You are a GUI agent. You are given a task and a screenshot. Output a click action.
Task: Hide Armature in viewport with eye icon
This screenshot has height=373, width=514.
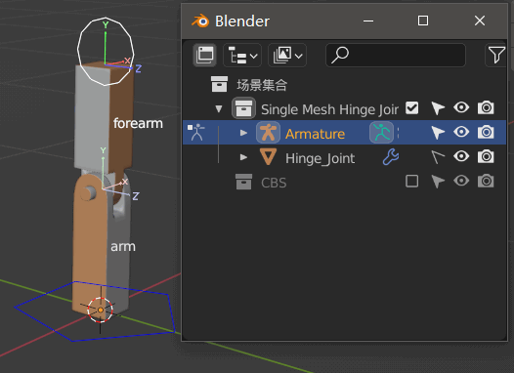pos(461,132)
